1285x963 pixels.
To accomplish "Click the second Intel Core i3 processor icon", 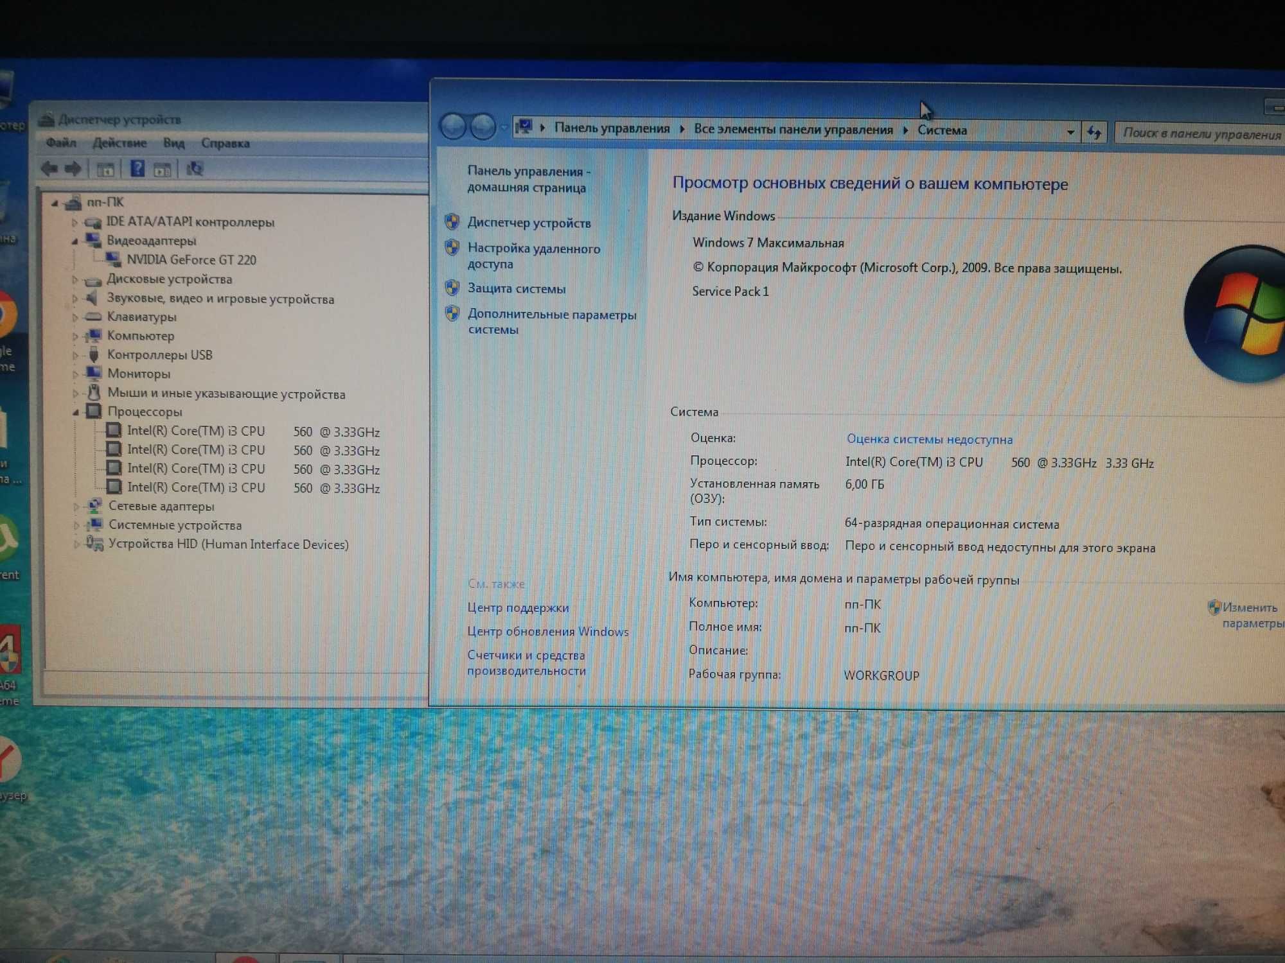I will (114, 449).
